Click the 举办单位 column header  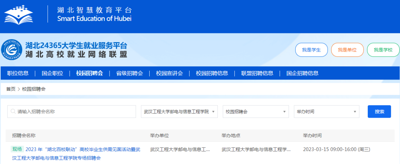pyautogui.click(x=159, y=135)
